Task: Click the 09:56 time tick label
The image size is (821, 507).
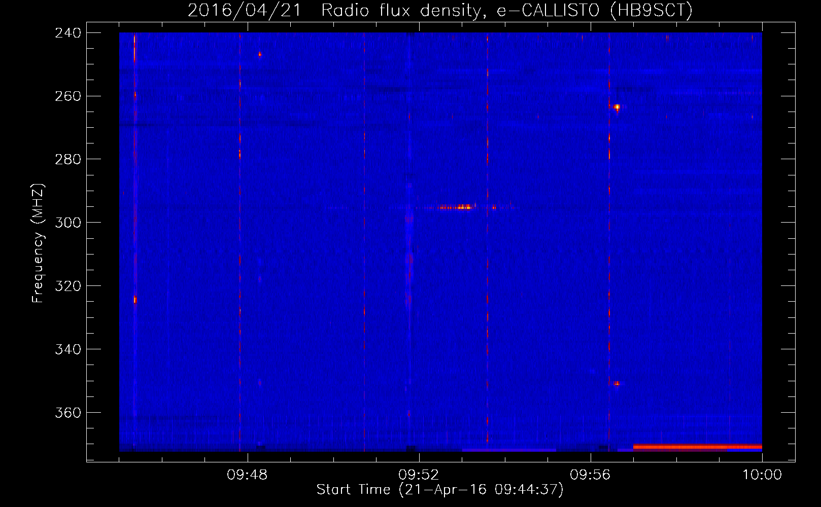Action: point(590,475)
